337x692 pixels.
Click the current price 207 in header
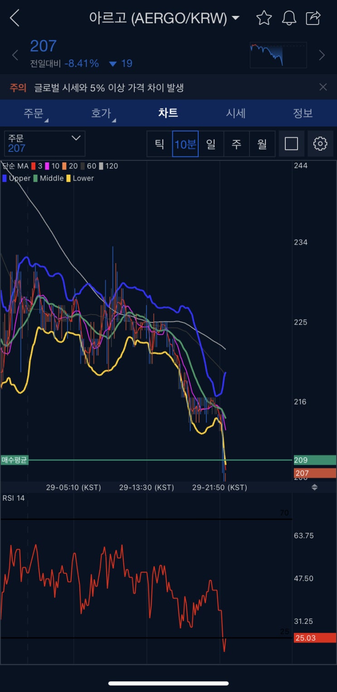43,46
